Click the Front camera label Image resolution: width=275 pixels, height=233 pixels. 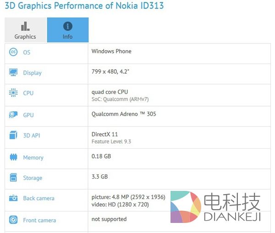click(x=39, y=220)
